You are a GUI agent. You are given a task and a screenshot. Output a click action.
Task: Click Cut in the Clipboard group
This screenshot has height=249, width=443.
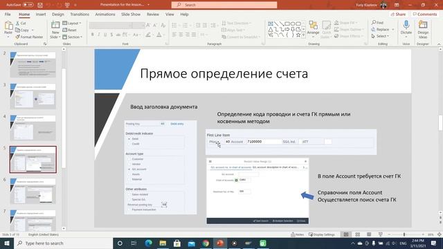(21, 23)
